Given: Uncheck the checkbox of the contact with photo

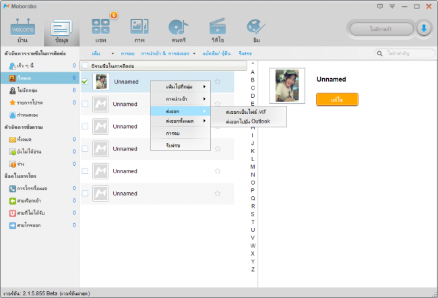Looking at the screenshot, I should click(85, 82).
